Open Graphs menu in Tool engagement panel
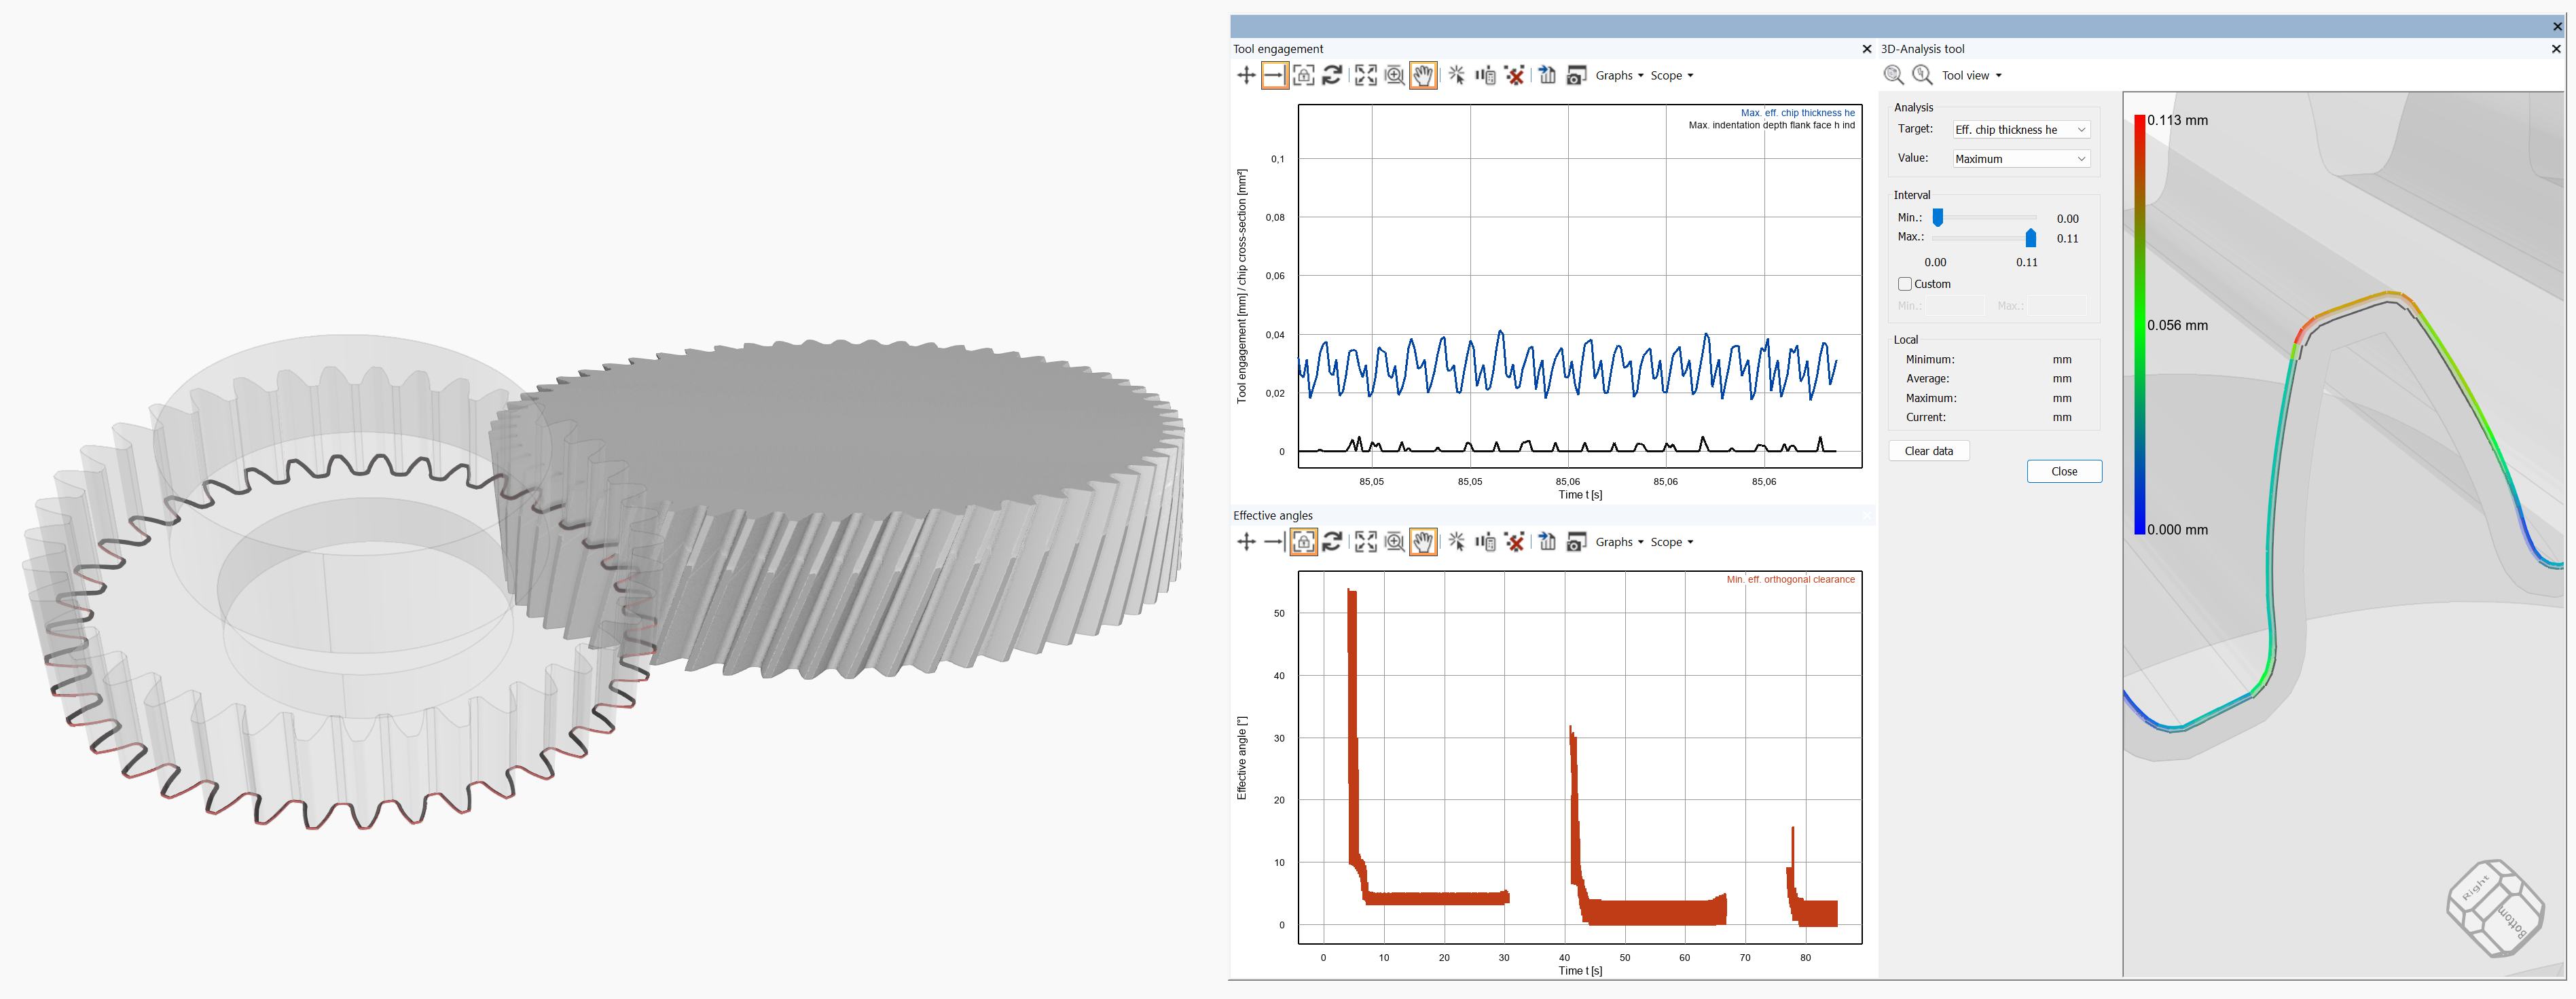 pos(1618,76)
